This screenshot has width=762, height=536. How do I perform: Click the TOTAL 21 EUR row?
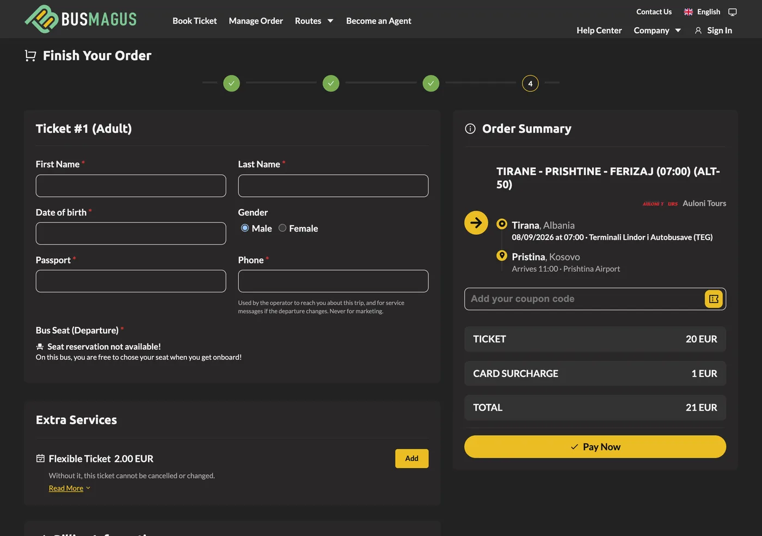(x=595, y=407)
